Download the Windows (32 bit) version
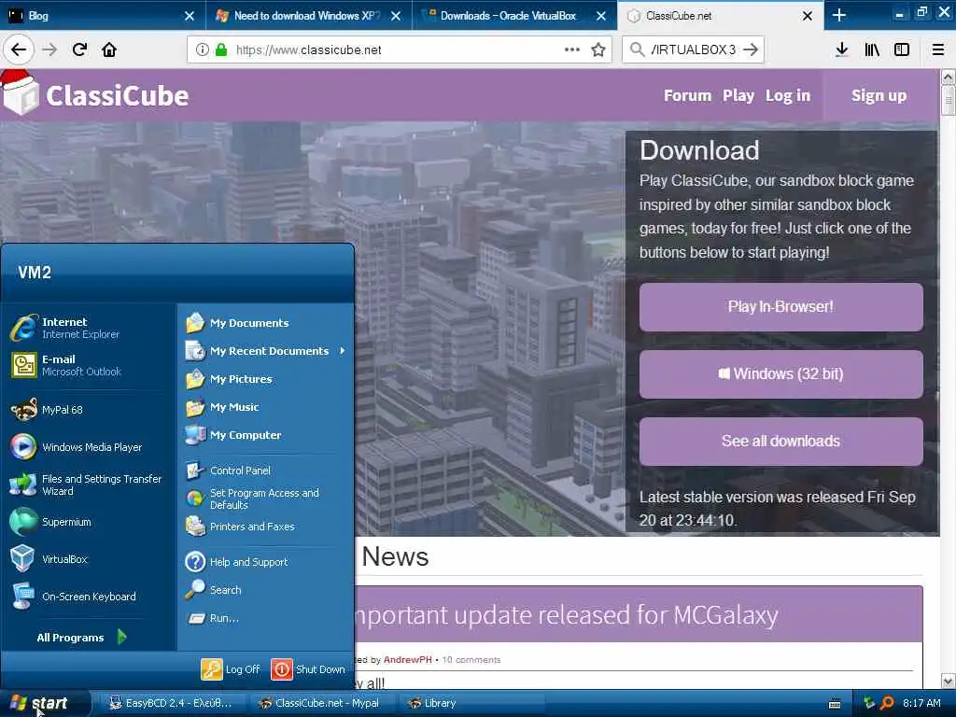 pyautogui.click(x=781, y=373)
